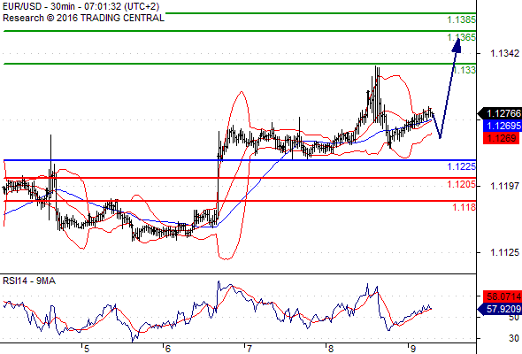The width and height of the screenshot is (522, 354).
Task: Click the RSI 30 level label
Action: pyautogui.click(x=514, y=338)
